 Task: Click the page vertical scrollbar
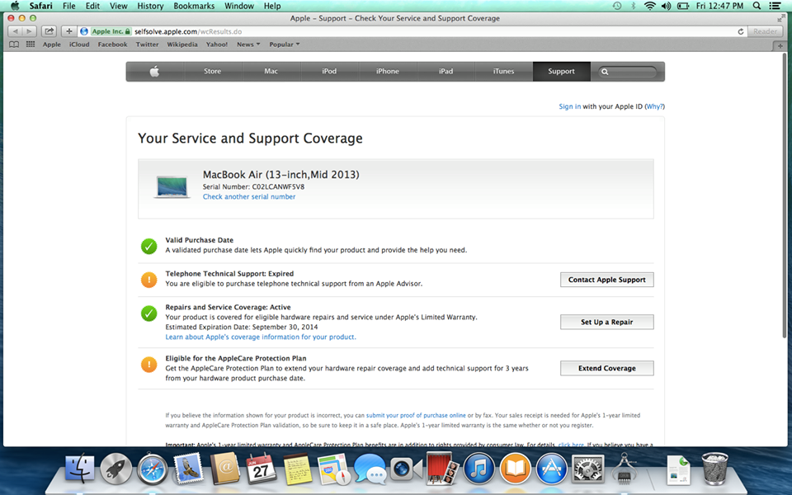[784, 196]
